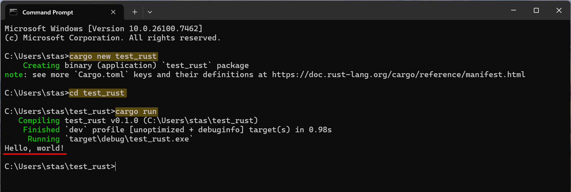Screen dimensions: 571x192
Task: Click the Command Prompt tab icon
Action: pyautogui.click(x=13, y=12)
